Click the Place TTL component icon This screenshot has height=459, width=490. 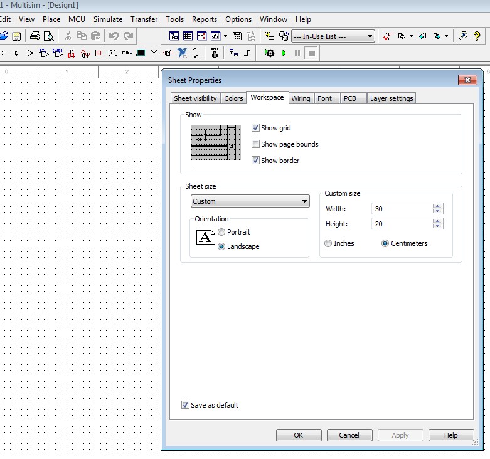44,53
